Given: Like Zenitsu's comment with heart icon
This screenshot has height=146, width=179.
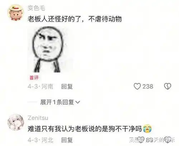Looking at the screenshot, I should tap(141, 140).
